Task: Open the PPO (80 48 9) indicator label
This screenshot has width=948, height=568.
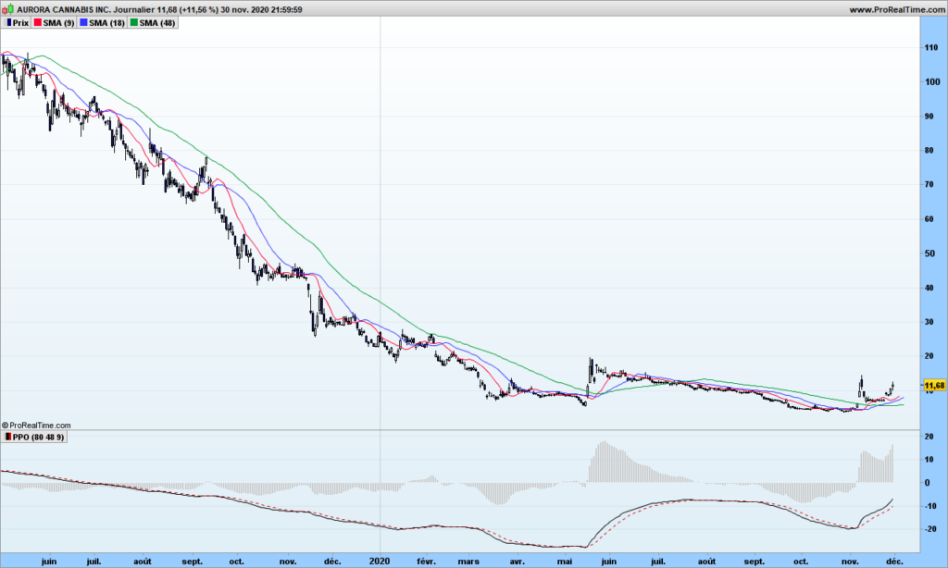Action: coord(34,437)
